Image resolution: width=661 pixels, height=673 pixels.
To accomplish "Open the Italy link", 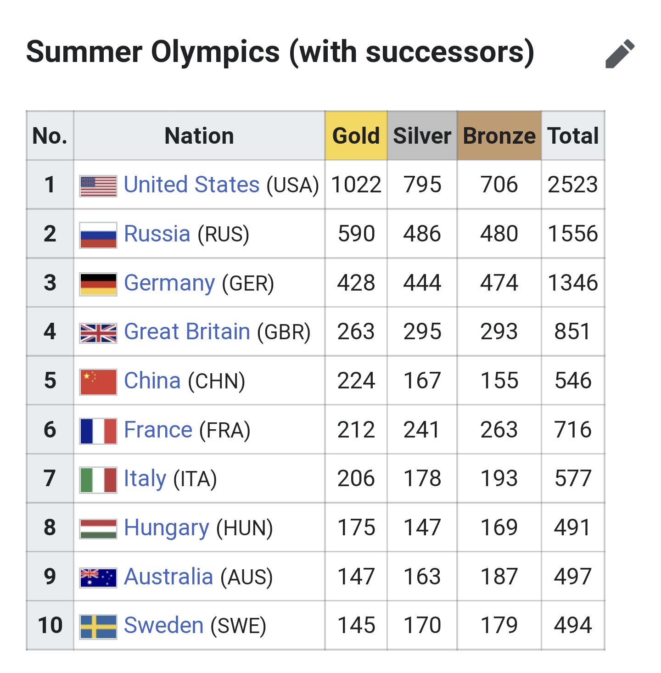I will tap(145, 479).
